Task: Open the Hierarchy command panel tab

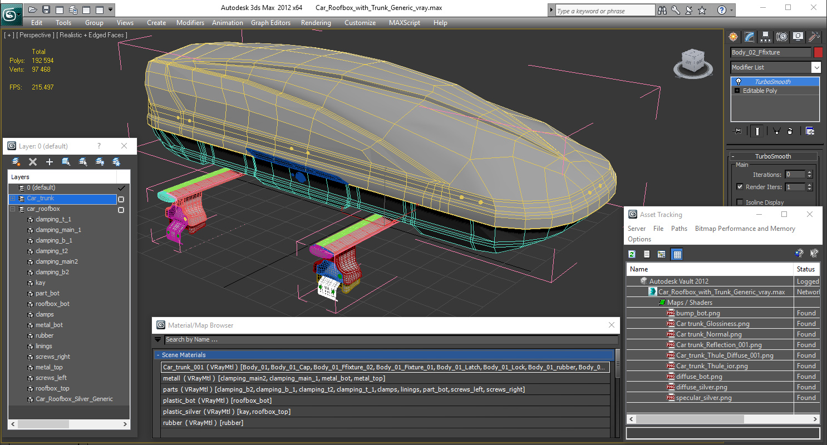Action: (x=766, y=37)
